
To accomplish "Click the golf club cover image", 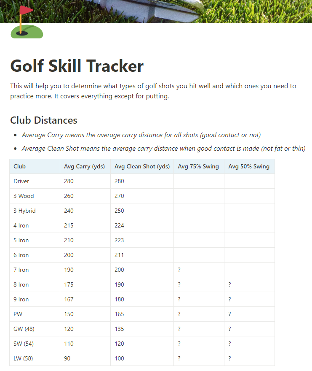I will (156, 11).
